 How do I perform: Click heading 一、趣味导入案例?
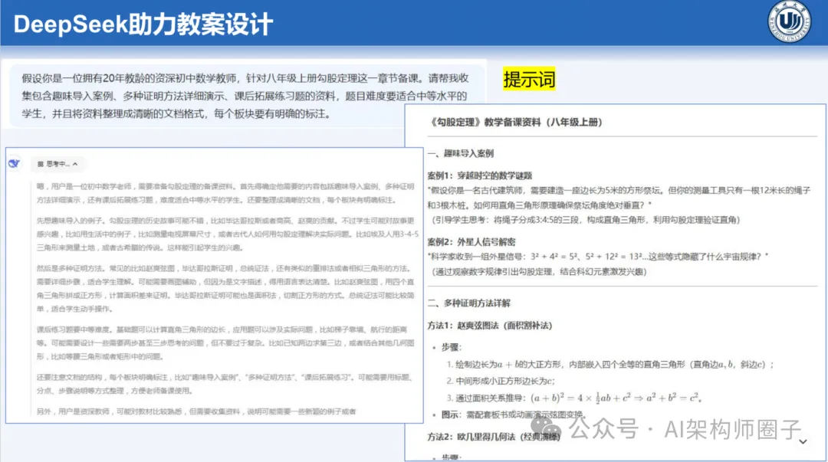point(461,153)
